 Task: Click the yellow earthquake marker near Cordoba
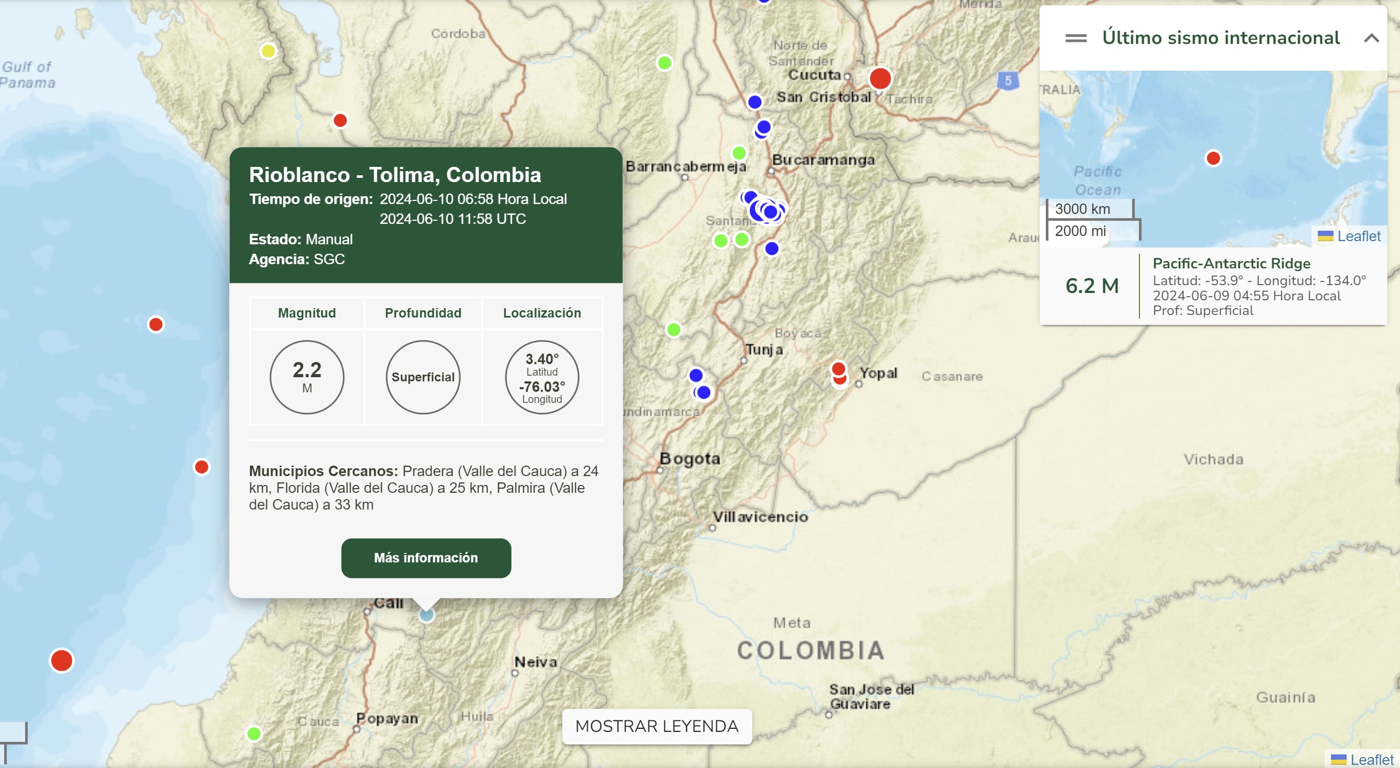click(x=267, y=51)
